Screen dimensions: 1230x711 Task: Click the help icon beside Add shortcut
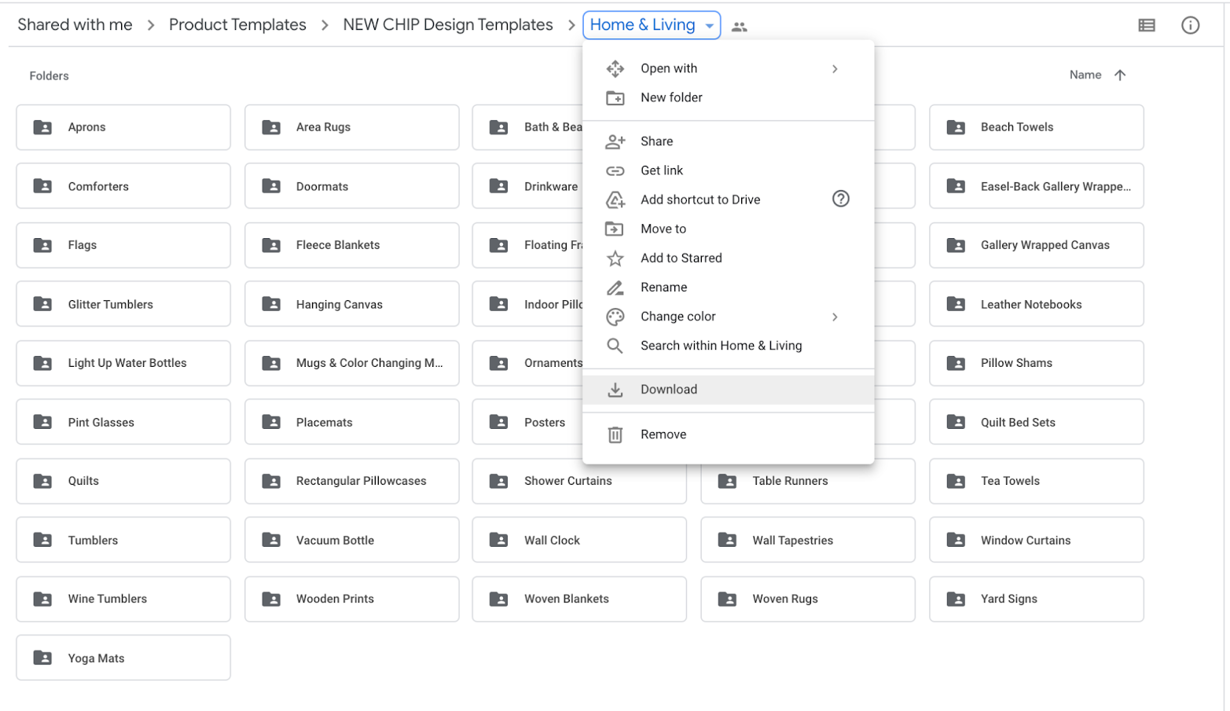tap(841, 199)
